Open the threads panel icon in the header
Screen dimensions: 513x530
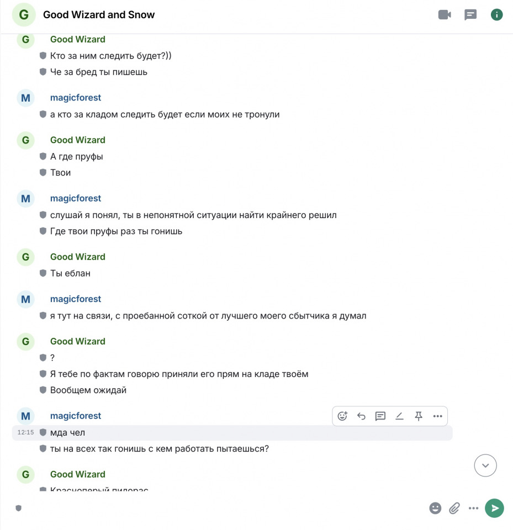coord(470,15)
